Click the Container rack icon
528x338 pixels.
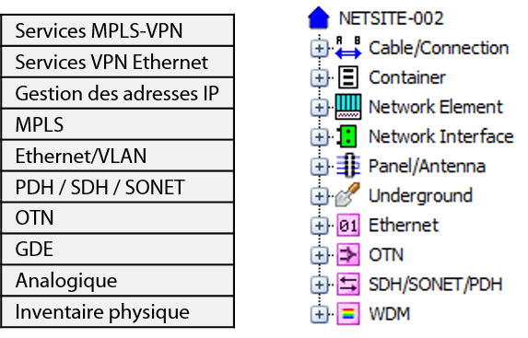(348, 77)
